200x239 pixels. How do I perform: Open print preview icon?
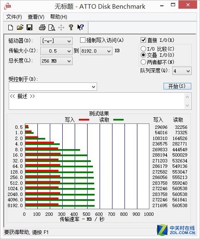coord(51,28)
